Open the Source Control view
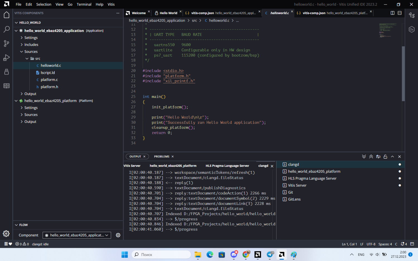 pos(6,43)
